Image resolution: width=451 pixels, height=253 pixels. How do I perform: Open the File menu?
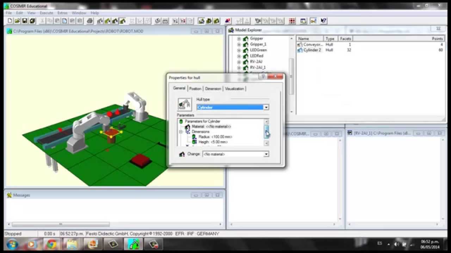[x=9, y=13]
